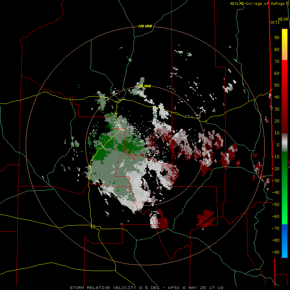This screenshot has height=290, width=290.
Task: Click the "NEXR" label at the right edge
Action: pyautogui.click(x=283, y=19)
